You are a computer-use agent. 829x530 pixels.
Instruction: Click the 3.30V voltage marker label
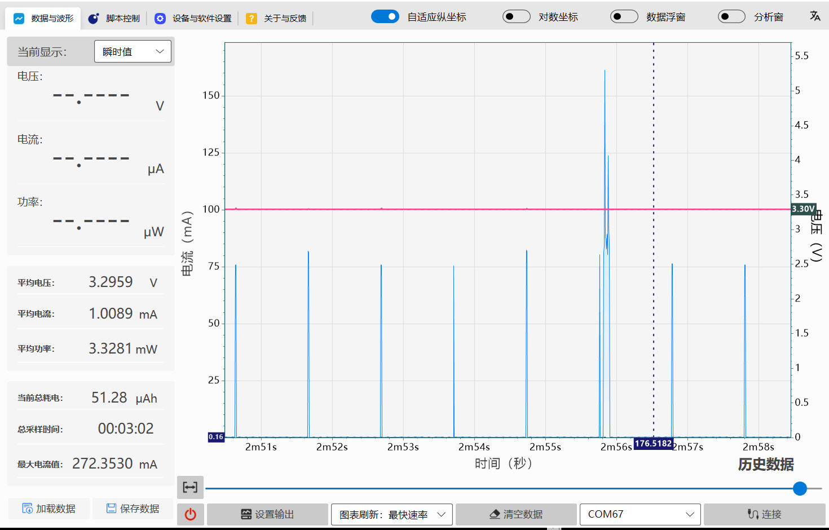pyautogui.click(x=804, y=209)
